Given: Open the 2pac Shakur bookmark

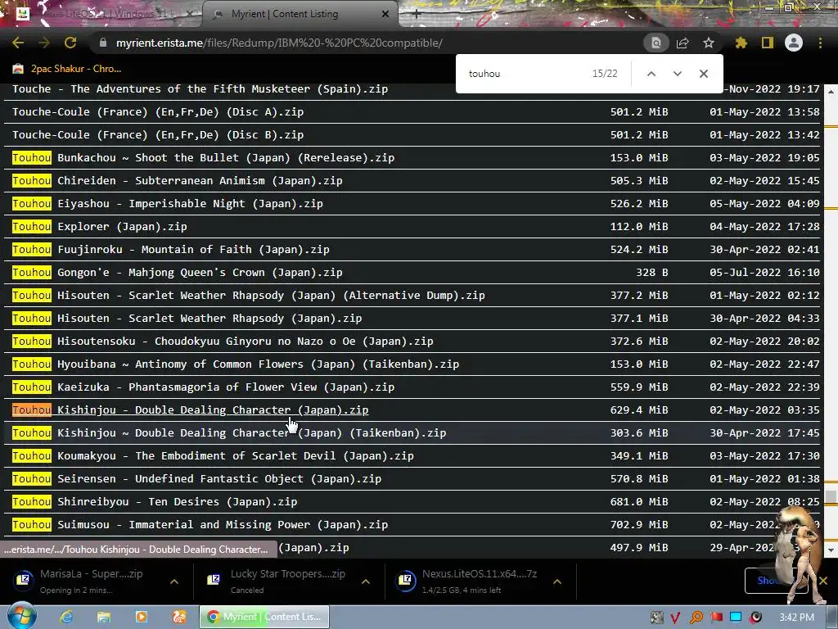Looking at the screenshot, I should [x=67, y=69].
